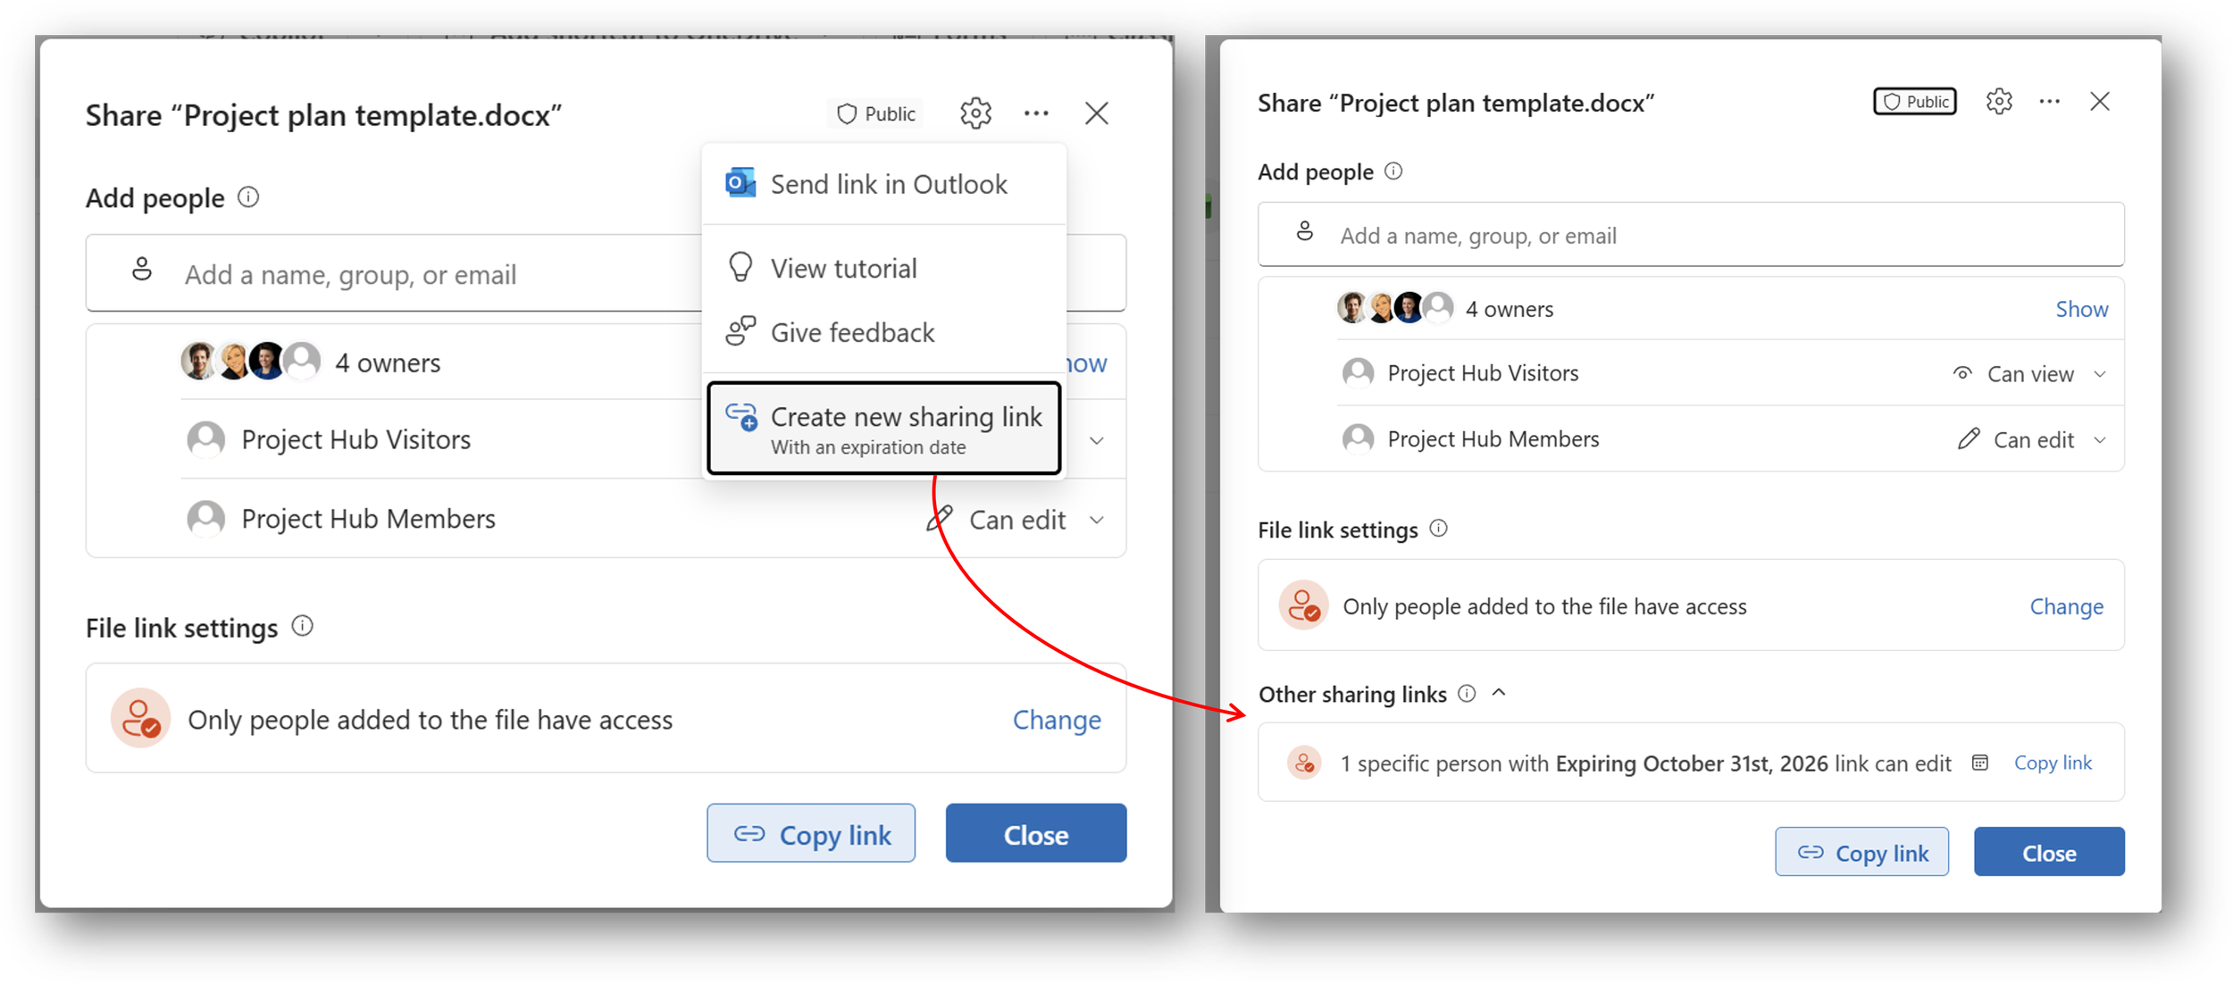Viewport: 2233px width, 984px height.
Task: Click Project Hub Visitors in right dialog
Action: [x=1483, y=372]
